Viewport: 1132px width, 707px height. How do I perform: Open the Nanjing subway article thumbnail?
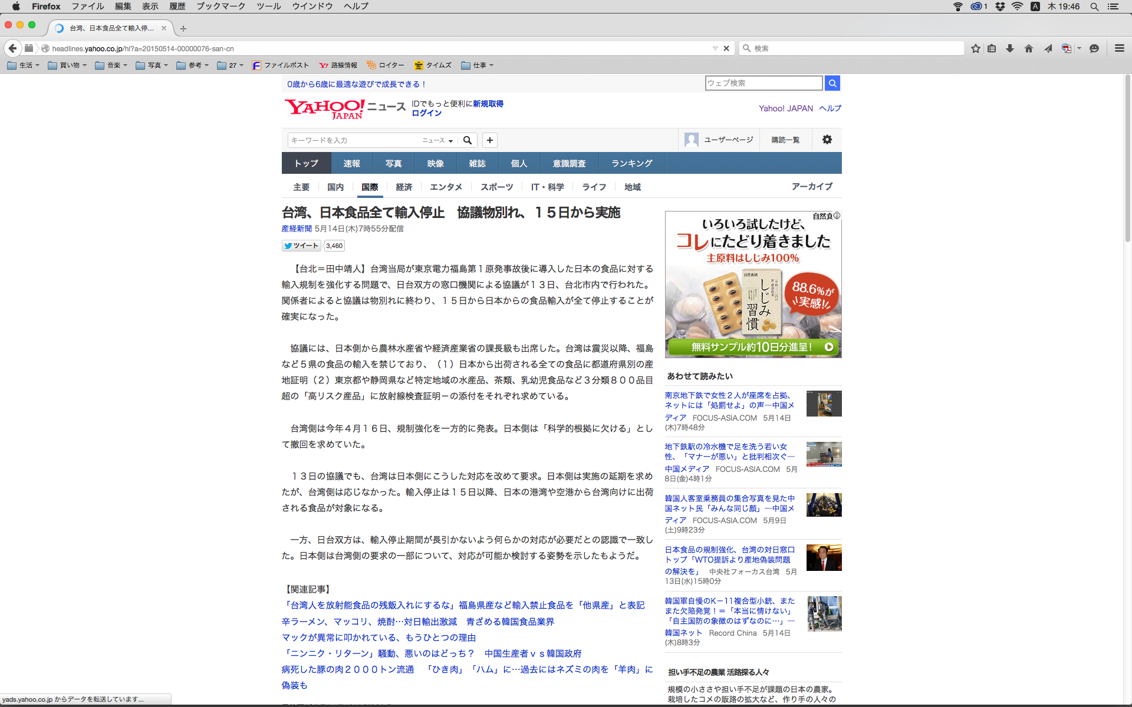(x=824, y=404)
